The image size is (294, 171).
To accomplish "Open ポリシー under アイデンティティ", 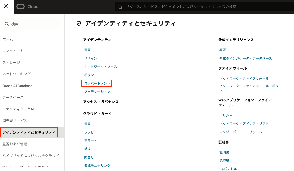I will [x=91, y=75].
